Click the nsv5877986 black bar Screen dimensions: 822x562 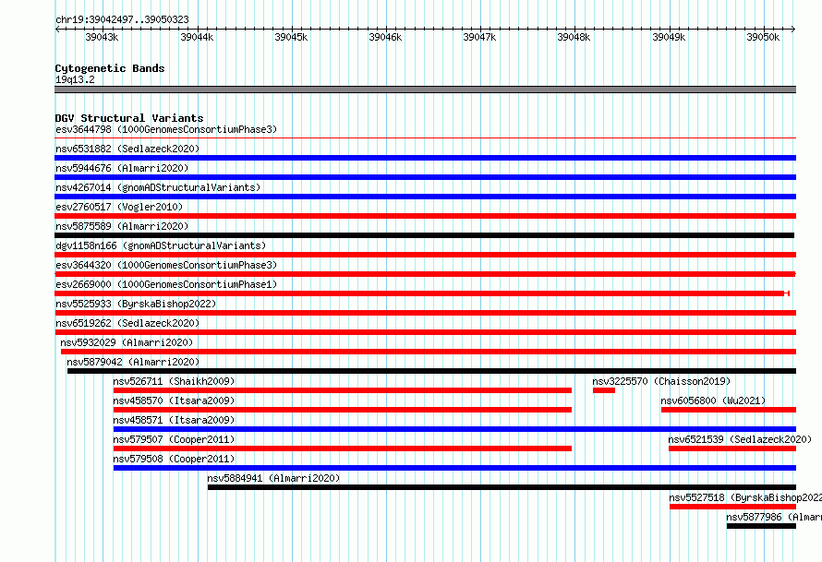(761, 526)
